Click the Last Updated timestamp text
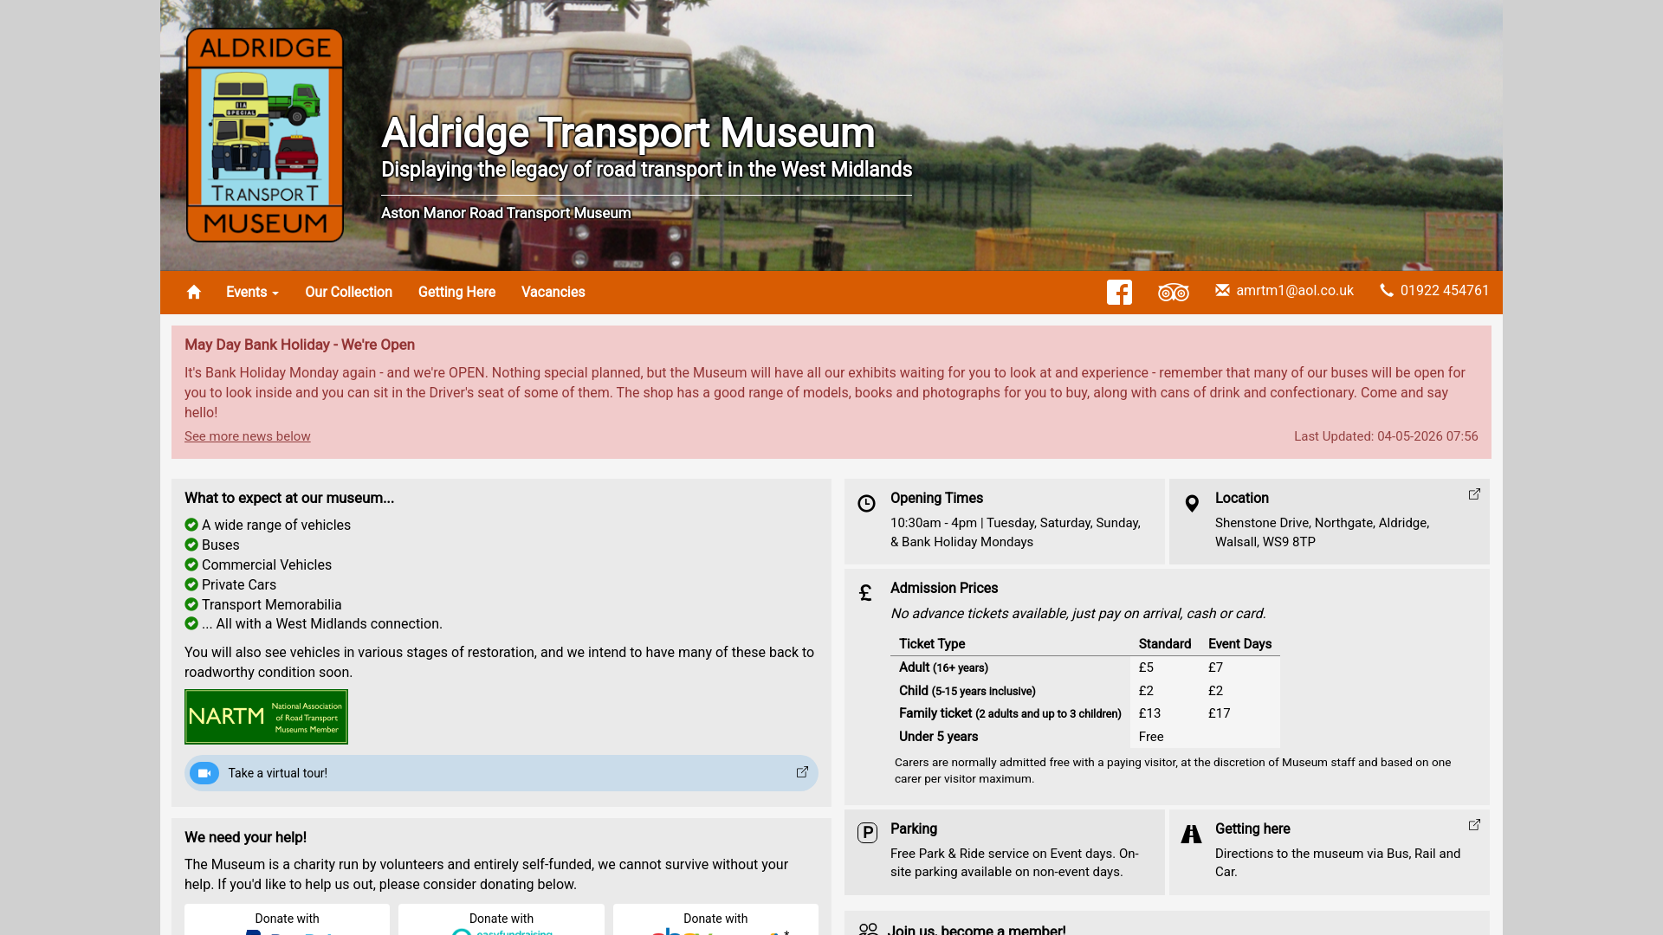1663x935 pixels. 1386,436
